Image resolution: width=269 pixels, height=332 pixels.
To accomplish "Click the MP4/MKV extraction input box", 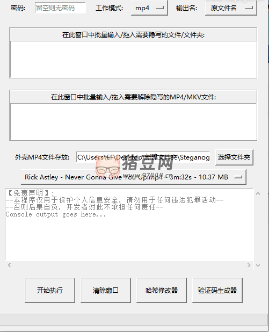I will [x=133, y=122].
